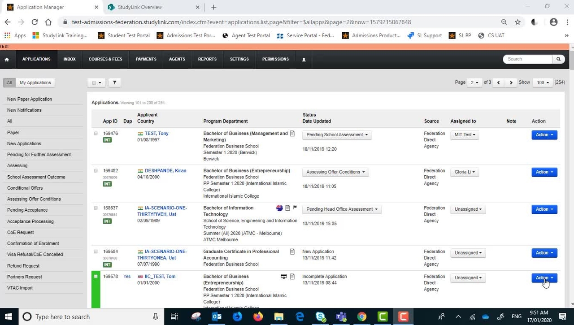Select My Applications filter button

tap(35, 82)
